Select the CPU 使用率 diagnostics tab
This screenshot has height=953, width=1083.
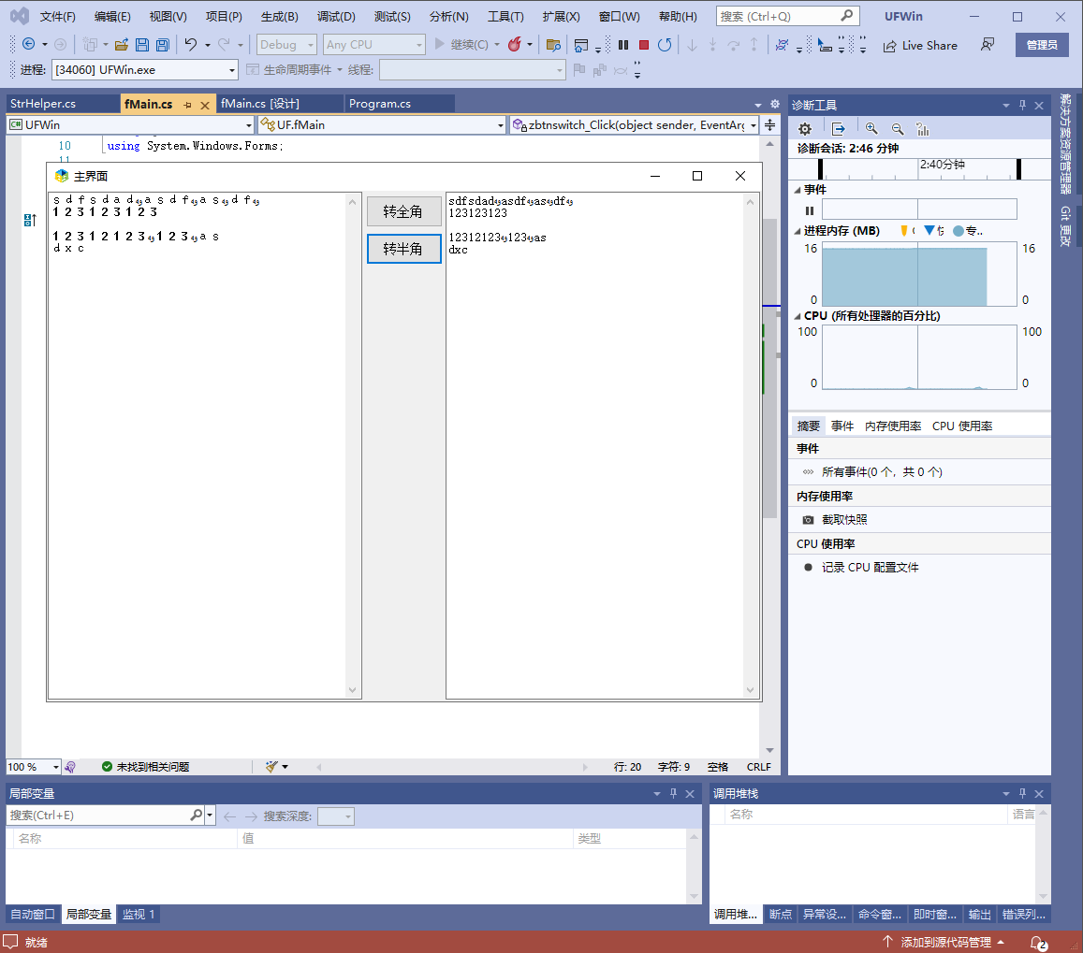click(962, 426)
